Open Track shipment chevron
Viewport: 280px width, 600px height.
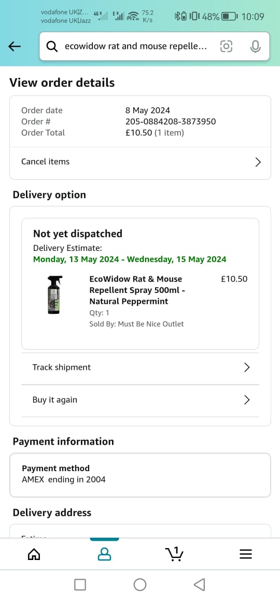coord(247,367)
